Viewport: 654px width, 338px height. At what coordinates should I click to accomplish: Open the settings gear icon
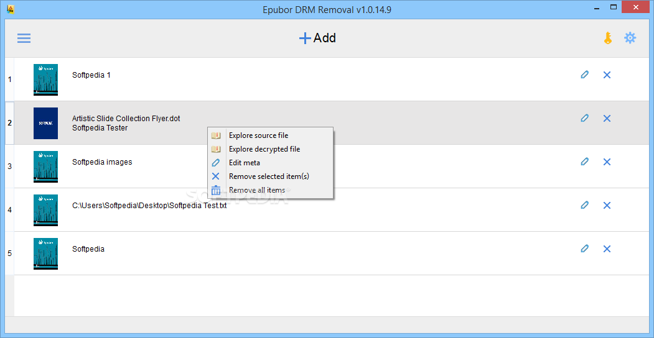click(x=630, y=39)
